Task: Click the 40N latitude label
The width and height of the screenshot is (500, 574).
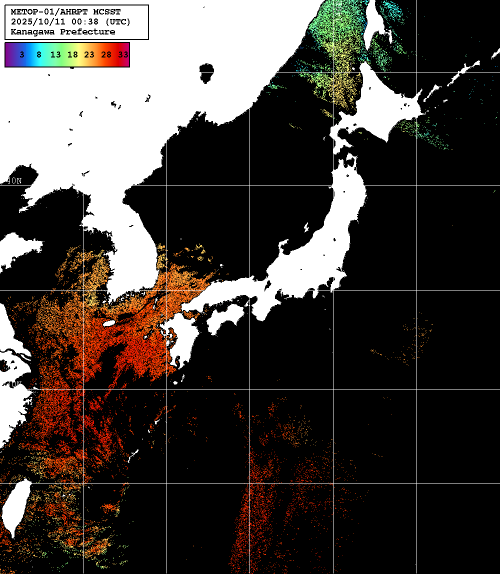Action: [14, 180]
